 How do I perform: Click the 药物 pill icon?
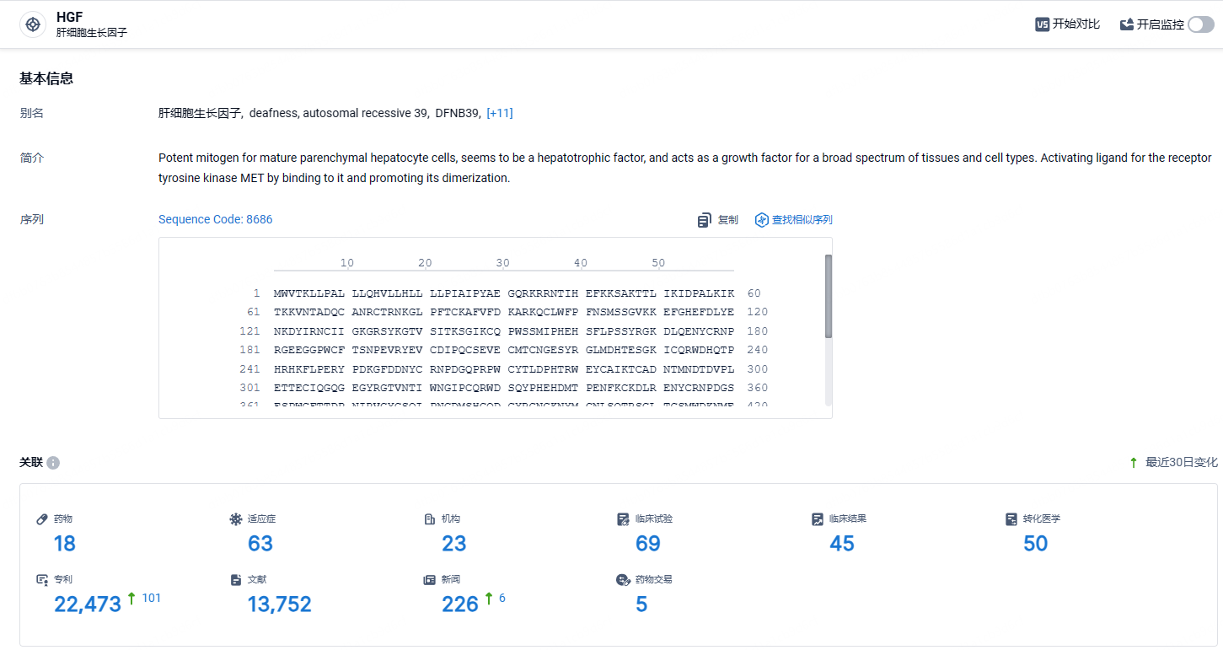click(x=42, y=519)
